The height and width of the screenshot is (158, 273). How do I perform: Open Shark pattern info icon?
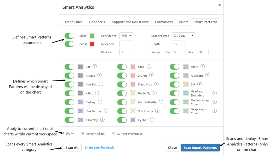pyautogui.click(x=203, y=66)
